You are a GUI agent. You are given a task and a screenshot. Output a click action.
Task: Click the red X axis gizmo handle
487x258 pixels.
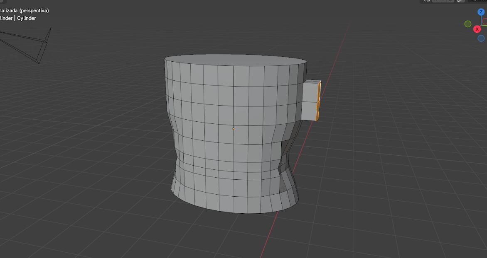pyautogui.click(x=477, y=29)
